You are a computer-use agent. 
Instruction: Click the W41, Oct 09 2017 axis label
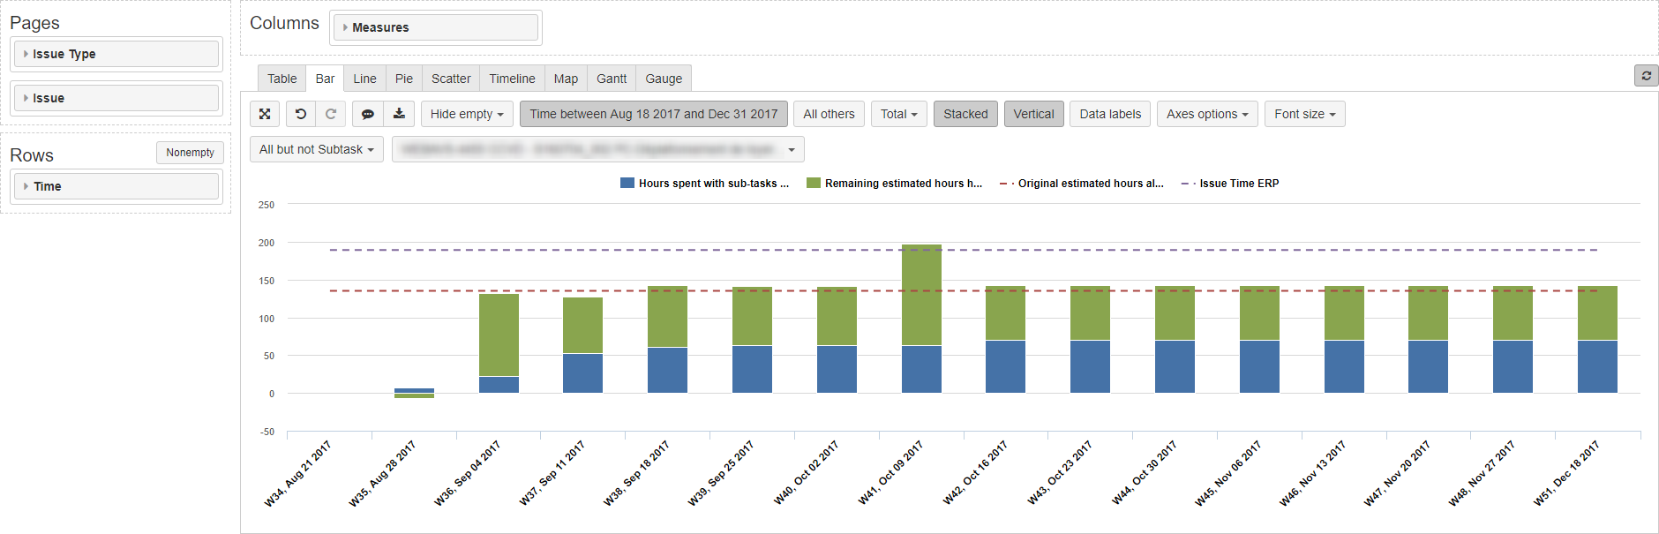(x=890, y=472)
